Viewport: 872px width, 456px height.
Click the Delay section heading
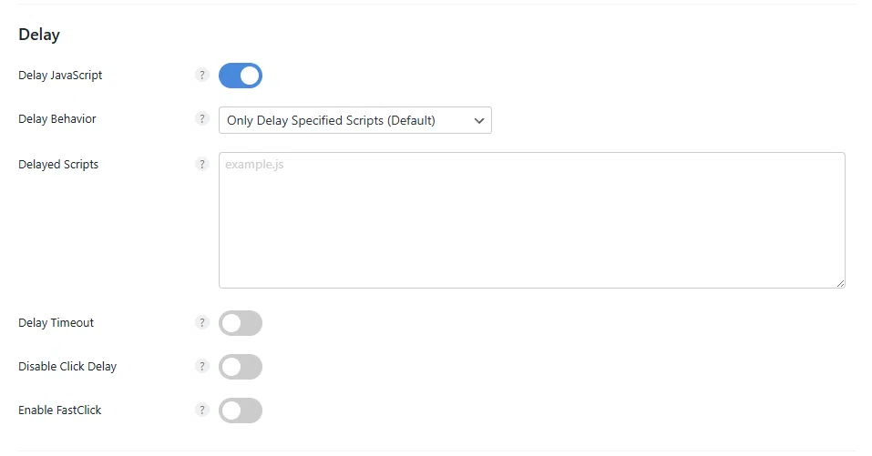coord(39,35)
